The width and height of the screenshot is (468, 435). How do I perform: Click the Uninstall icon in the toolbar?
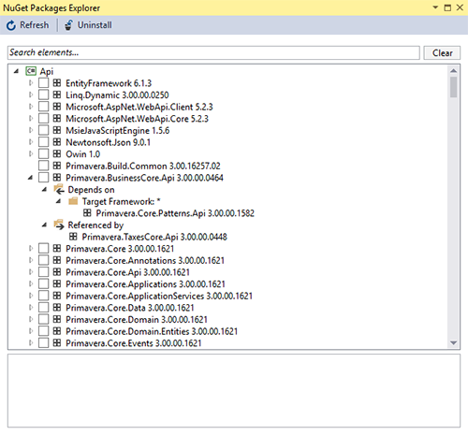[x=68, y=25]
